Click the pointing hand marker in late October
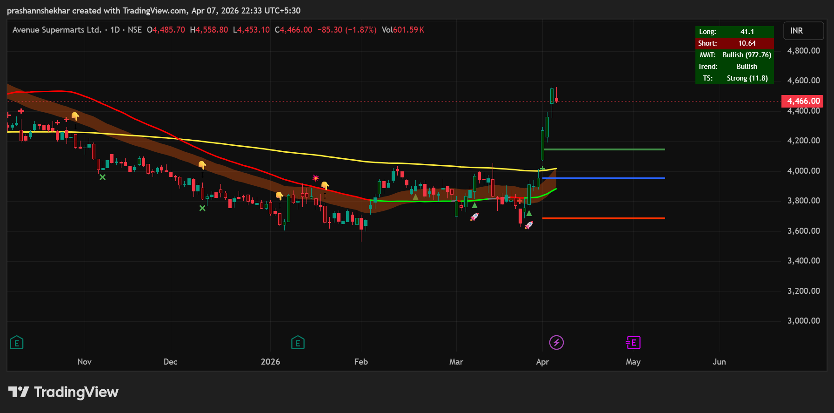The image size is (834, 413). point(75,116)
